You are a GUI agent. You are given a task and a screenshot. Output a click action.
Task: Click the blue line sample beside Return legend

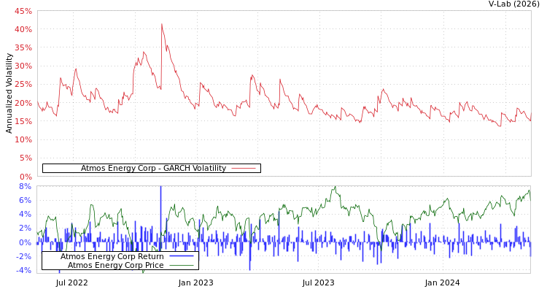coord(181,256)
